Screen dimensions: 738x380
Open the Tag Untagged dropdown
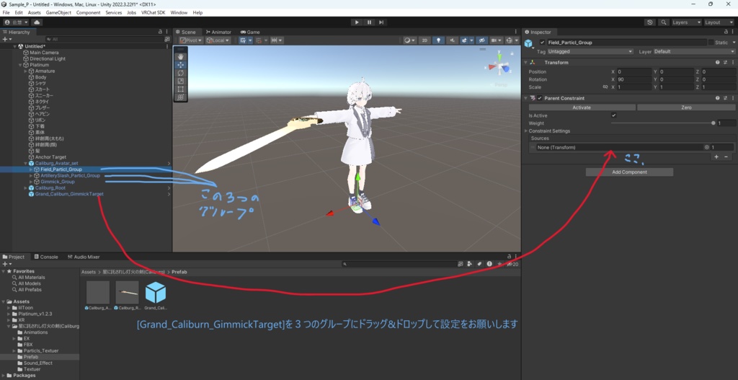click(590, 51)
